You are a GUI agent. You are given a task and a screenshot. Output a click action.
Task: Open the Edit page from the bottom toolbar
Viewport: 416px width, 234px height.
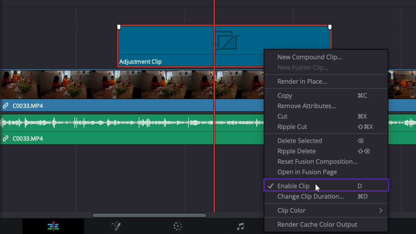click(x=53, y=226)
